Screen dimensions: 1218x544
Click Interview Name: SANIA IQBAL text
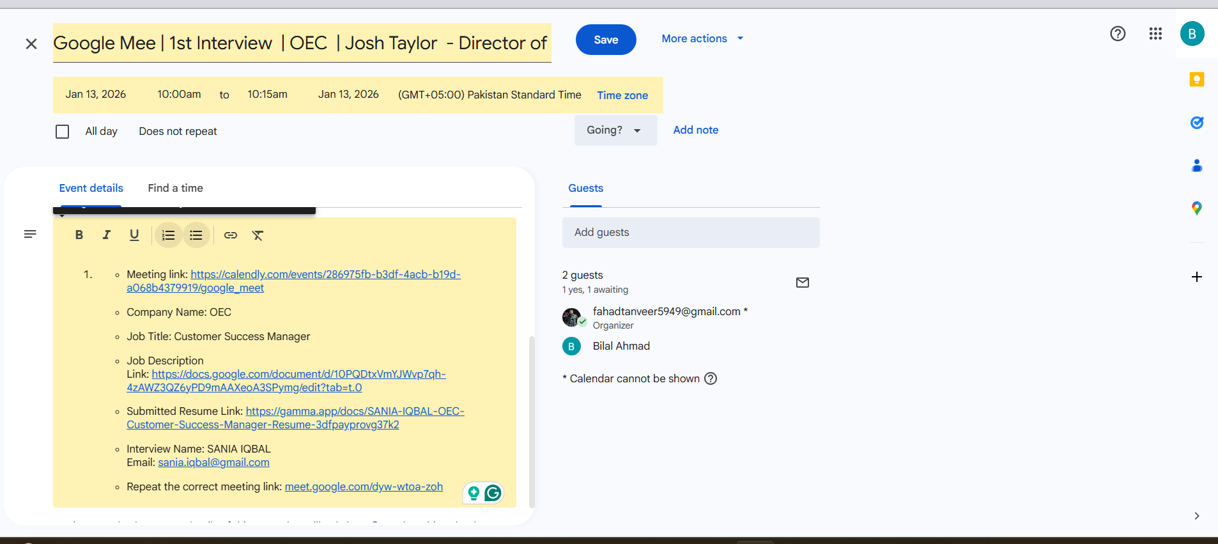[199, 449]
